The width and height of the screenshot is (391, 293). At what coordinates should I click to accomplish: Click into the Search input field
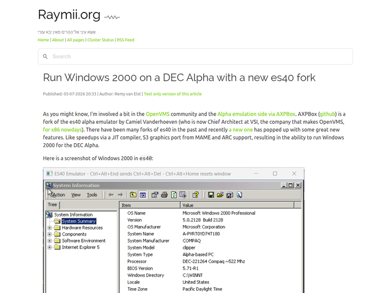pyautogui.click(x=195, y=56)
